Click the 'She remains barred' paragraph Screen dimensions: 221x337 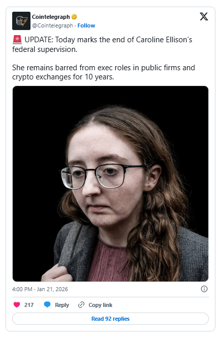pos(104,72)
